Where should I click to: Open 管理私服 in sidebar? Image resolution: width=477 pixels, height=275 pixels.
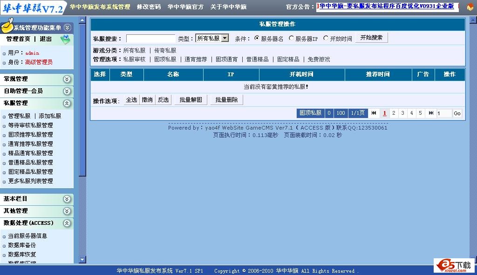coord(19,116)
